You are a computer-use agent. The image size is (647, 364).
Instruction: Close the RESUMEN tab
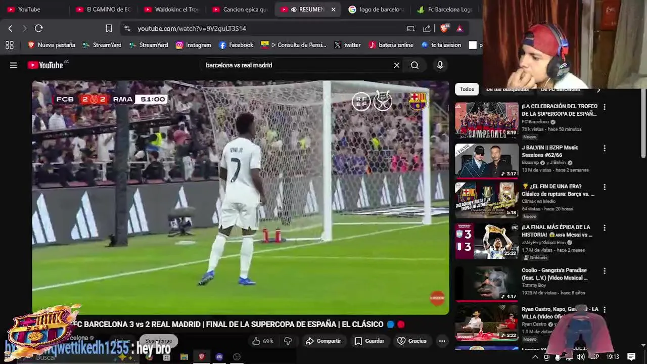tap(333, 10)
